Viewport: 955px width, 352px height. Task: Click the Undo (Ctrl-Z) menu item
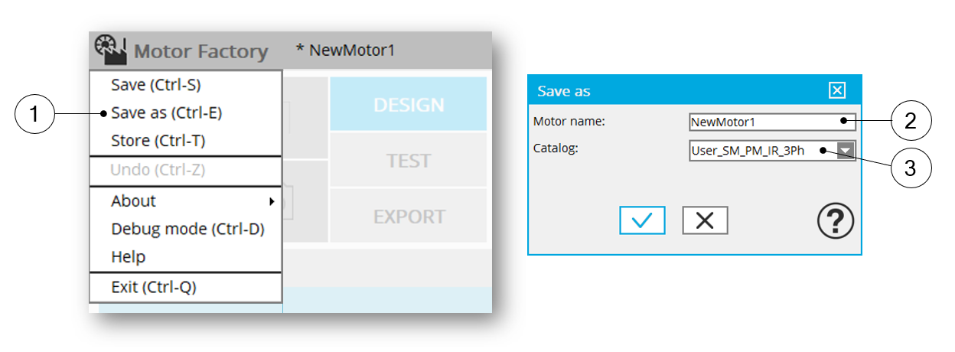point(156,170)
